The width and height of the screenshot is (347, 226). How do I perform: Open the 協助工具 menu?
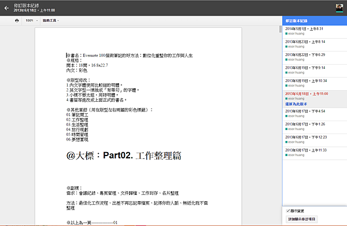[x=51, y=21]
